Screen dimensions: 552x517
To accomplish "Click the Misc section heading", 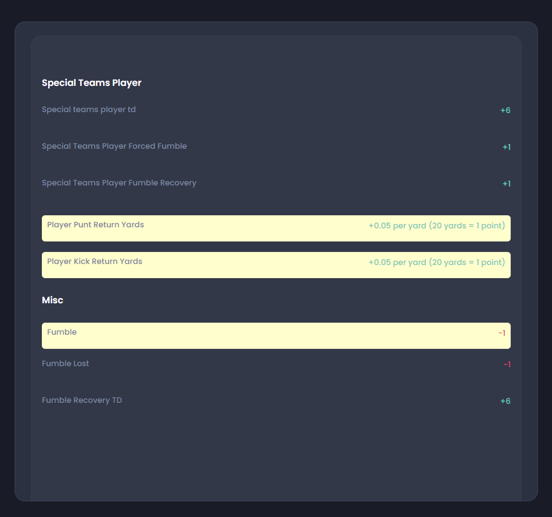I will click(x=52, y=300).
